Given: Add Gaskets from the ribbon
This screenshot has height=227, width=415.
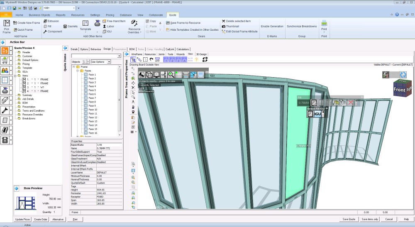Looking at the screenshot, I should tap(70, 26).
